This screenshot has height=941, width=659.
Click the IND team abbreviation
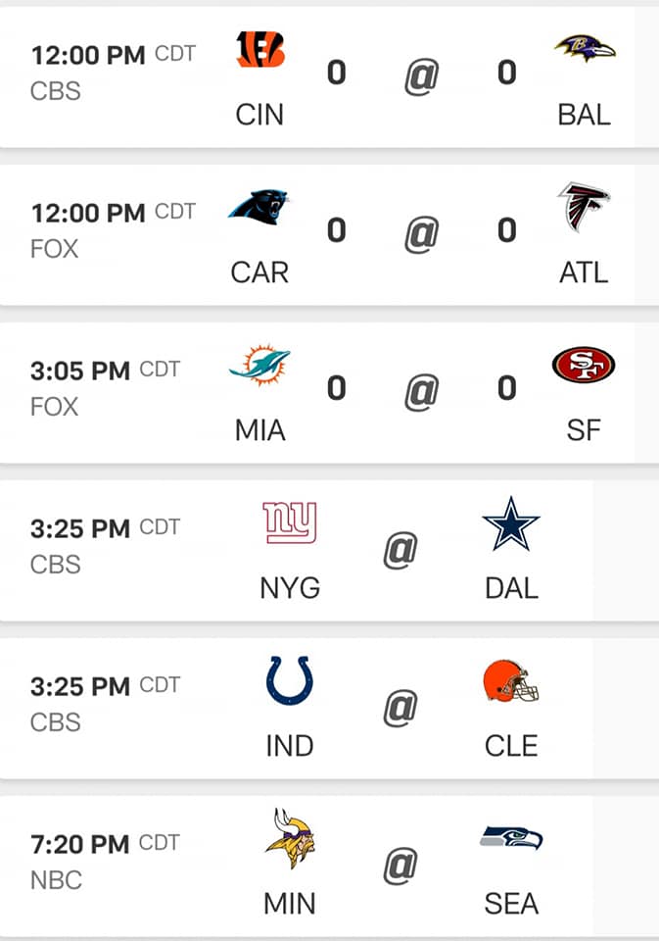(x=290, y=746)
